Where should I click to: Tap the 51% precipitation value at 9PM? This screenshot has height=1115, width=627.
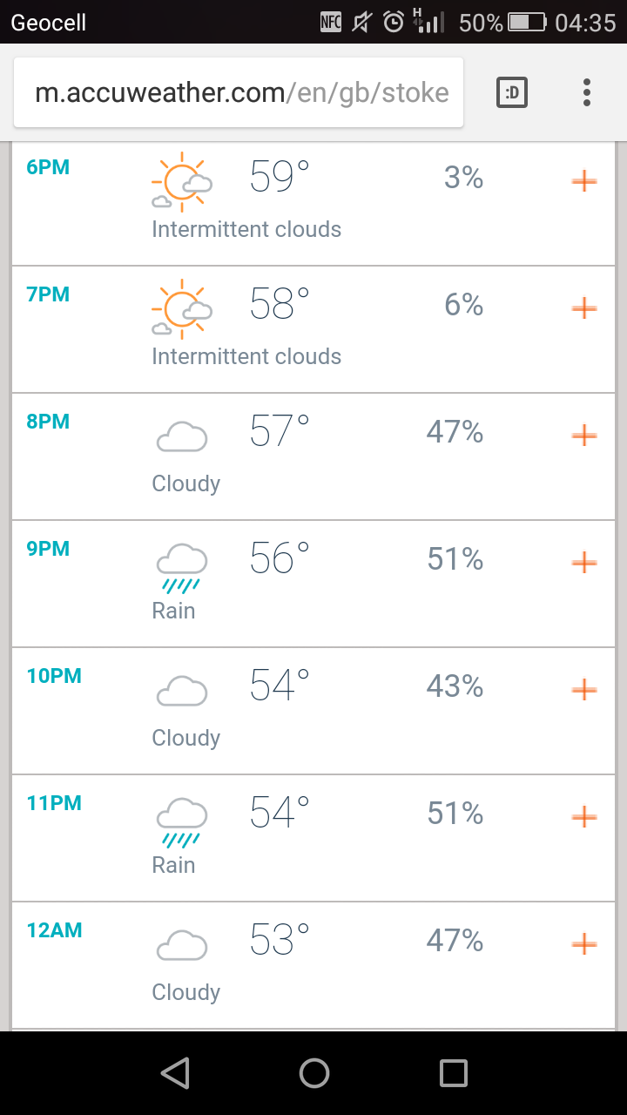pyautogui.click(x=455, y=559)
